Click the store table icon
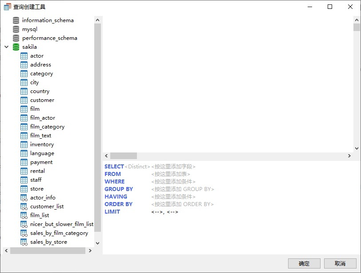 (24, 189)
